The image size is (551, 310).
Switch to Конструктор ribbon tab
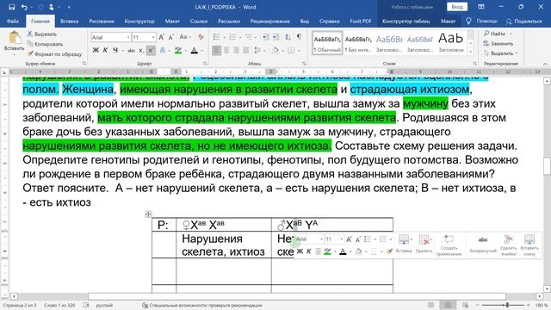click(x=139, y=21)
